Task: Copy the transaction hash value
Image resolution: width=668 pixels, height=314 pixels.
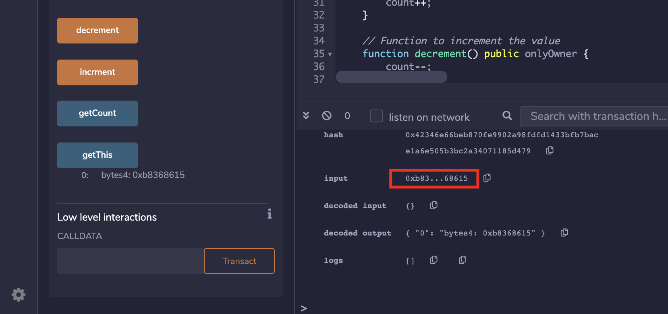Action: point(550,150)
